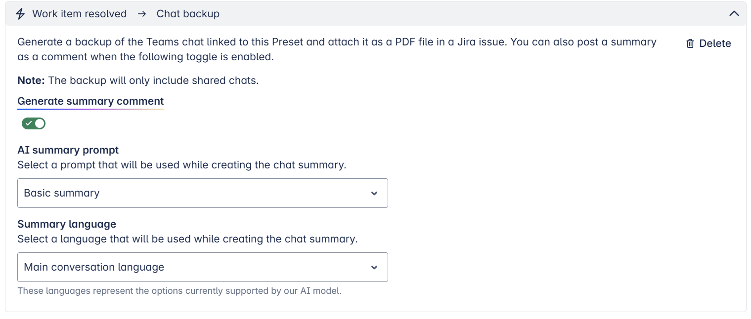This screenshot has height=319, width=751.
Task: Open the Main conversation language dropdown
Action: (x=198, y=267)
